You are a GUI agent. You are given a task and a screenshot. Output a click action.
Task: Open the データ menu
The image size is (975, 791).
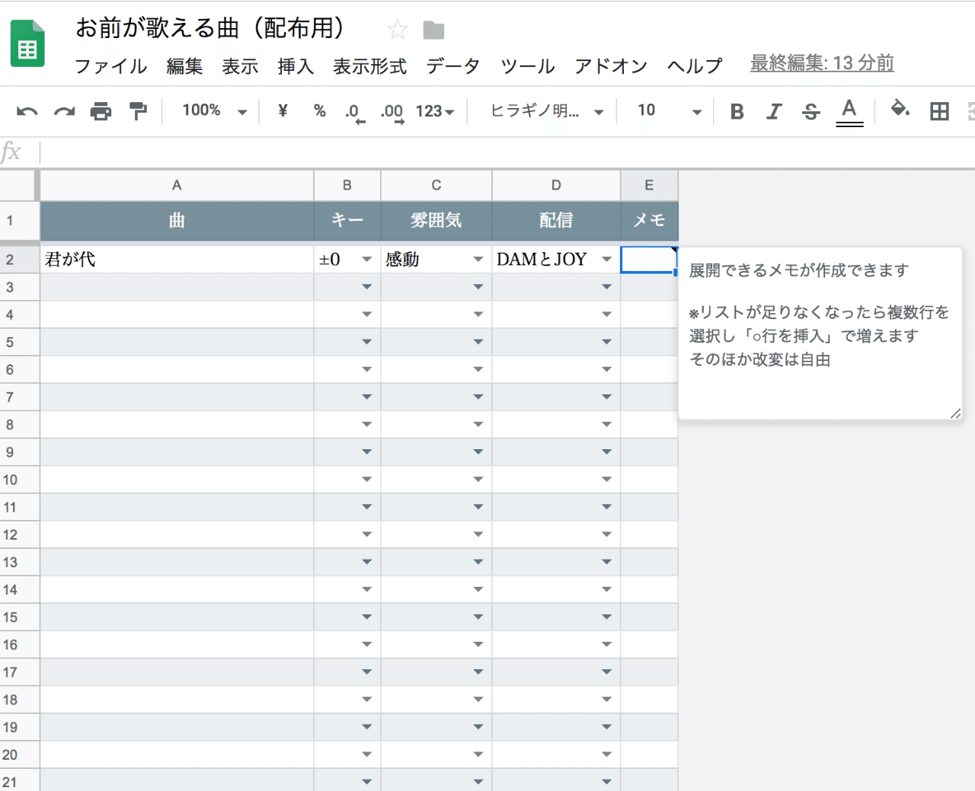(453, 65)
